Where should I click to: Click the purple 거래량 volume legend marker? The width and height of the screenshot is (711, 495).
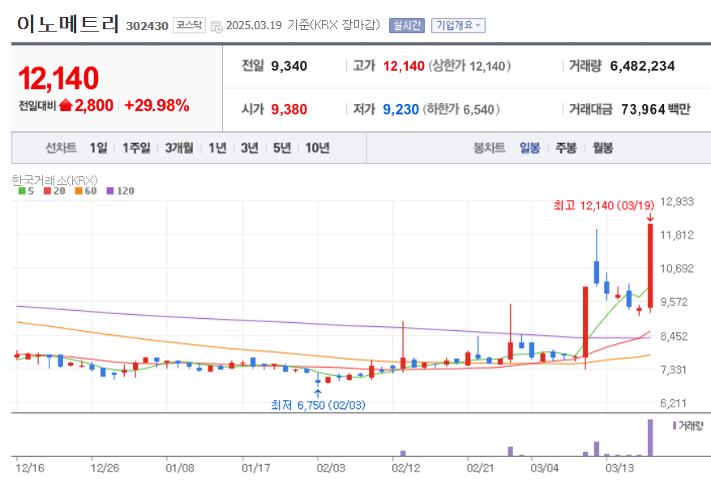click(x=675, y=425)
